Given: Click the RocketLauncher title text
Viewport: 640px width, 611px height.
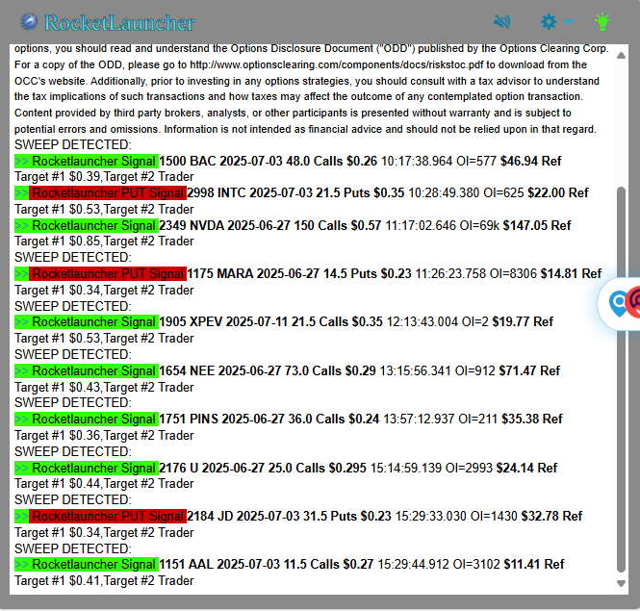Looking at the screenshot, I should (119, 23).
